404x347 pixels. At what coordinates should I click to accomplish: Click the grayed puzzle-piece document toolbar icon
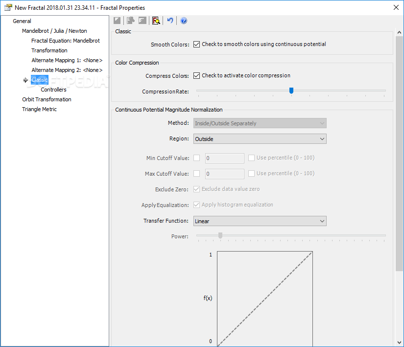(x=131, y=21)
